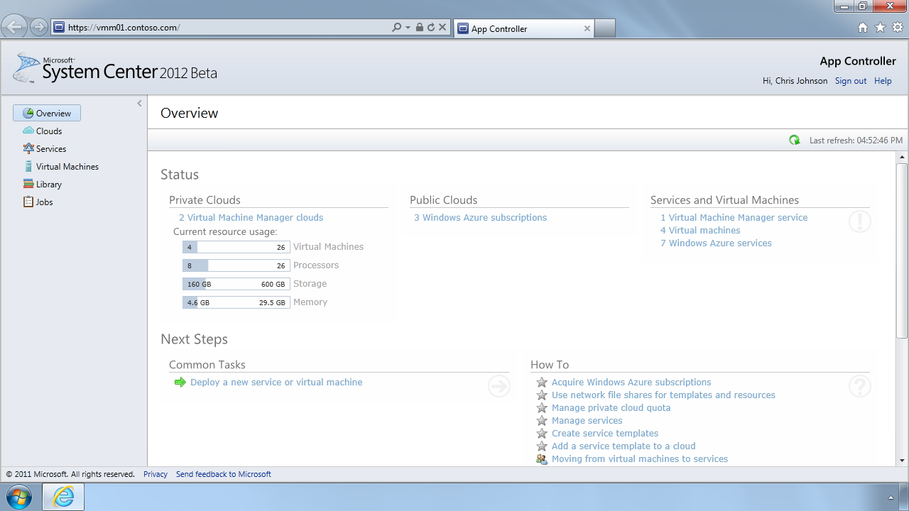Open 7 Windows Azure services link
The width and height of the screenshot is (909, 511).
click(716, 243)
